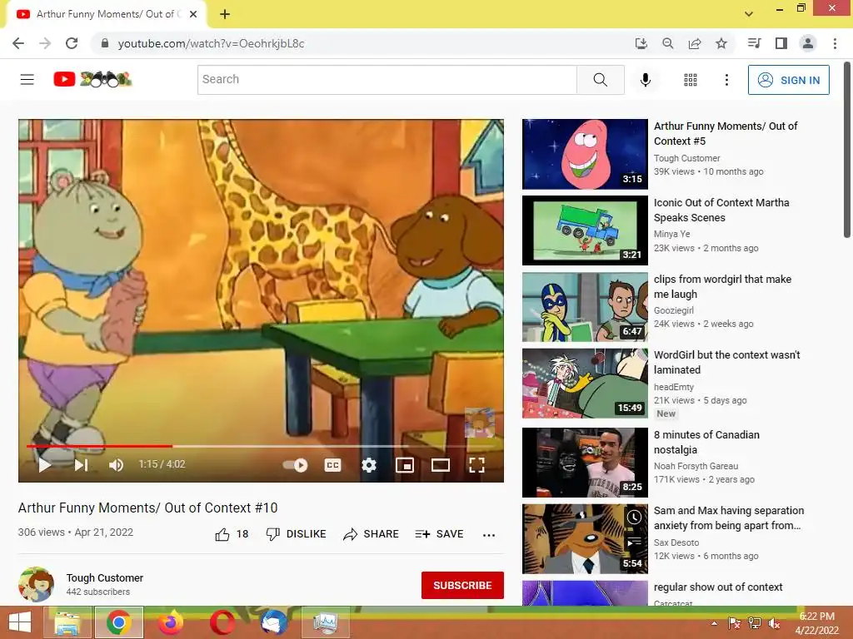Screen dimensions: 853x639
Task: Click the address bar URL
Action: tap(211, 43)
